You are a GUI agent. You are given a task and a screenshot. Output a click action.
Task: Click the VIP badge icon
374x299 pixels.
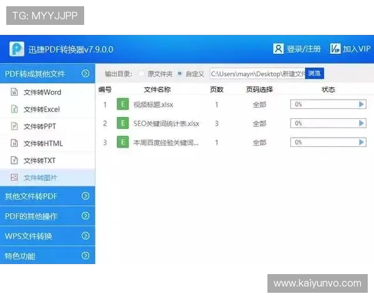[x=335, y=49]
